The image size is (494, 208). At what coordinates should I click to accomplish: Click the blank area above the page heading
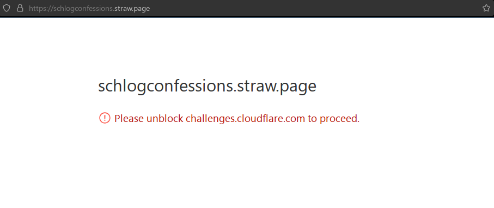click(x=247, y=47)
